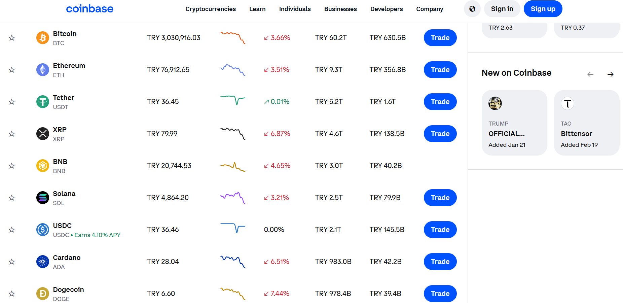Show next New on Coinbase cards
This screenshot has height=303, width=623.
tap(611, 74)
